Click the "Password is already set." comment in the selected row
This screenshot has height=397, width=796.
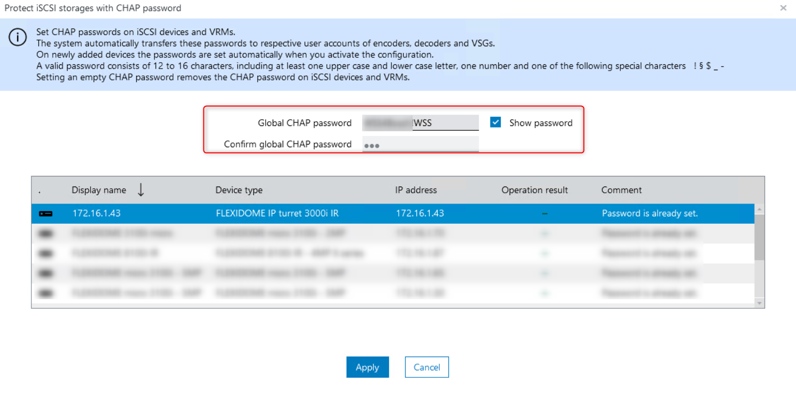point(650,214)
